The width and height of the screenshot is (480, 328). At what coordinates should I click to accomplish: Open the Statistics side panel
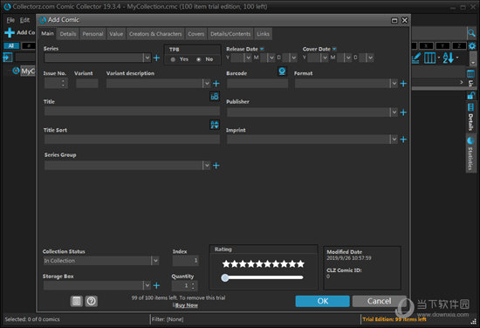tap(470, 154)
